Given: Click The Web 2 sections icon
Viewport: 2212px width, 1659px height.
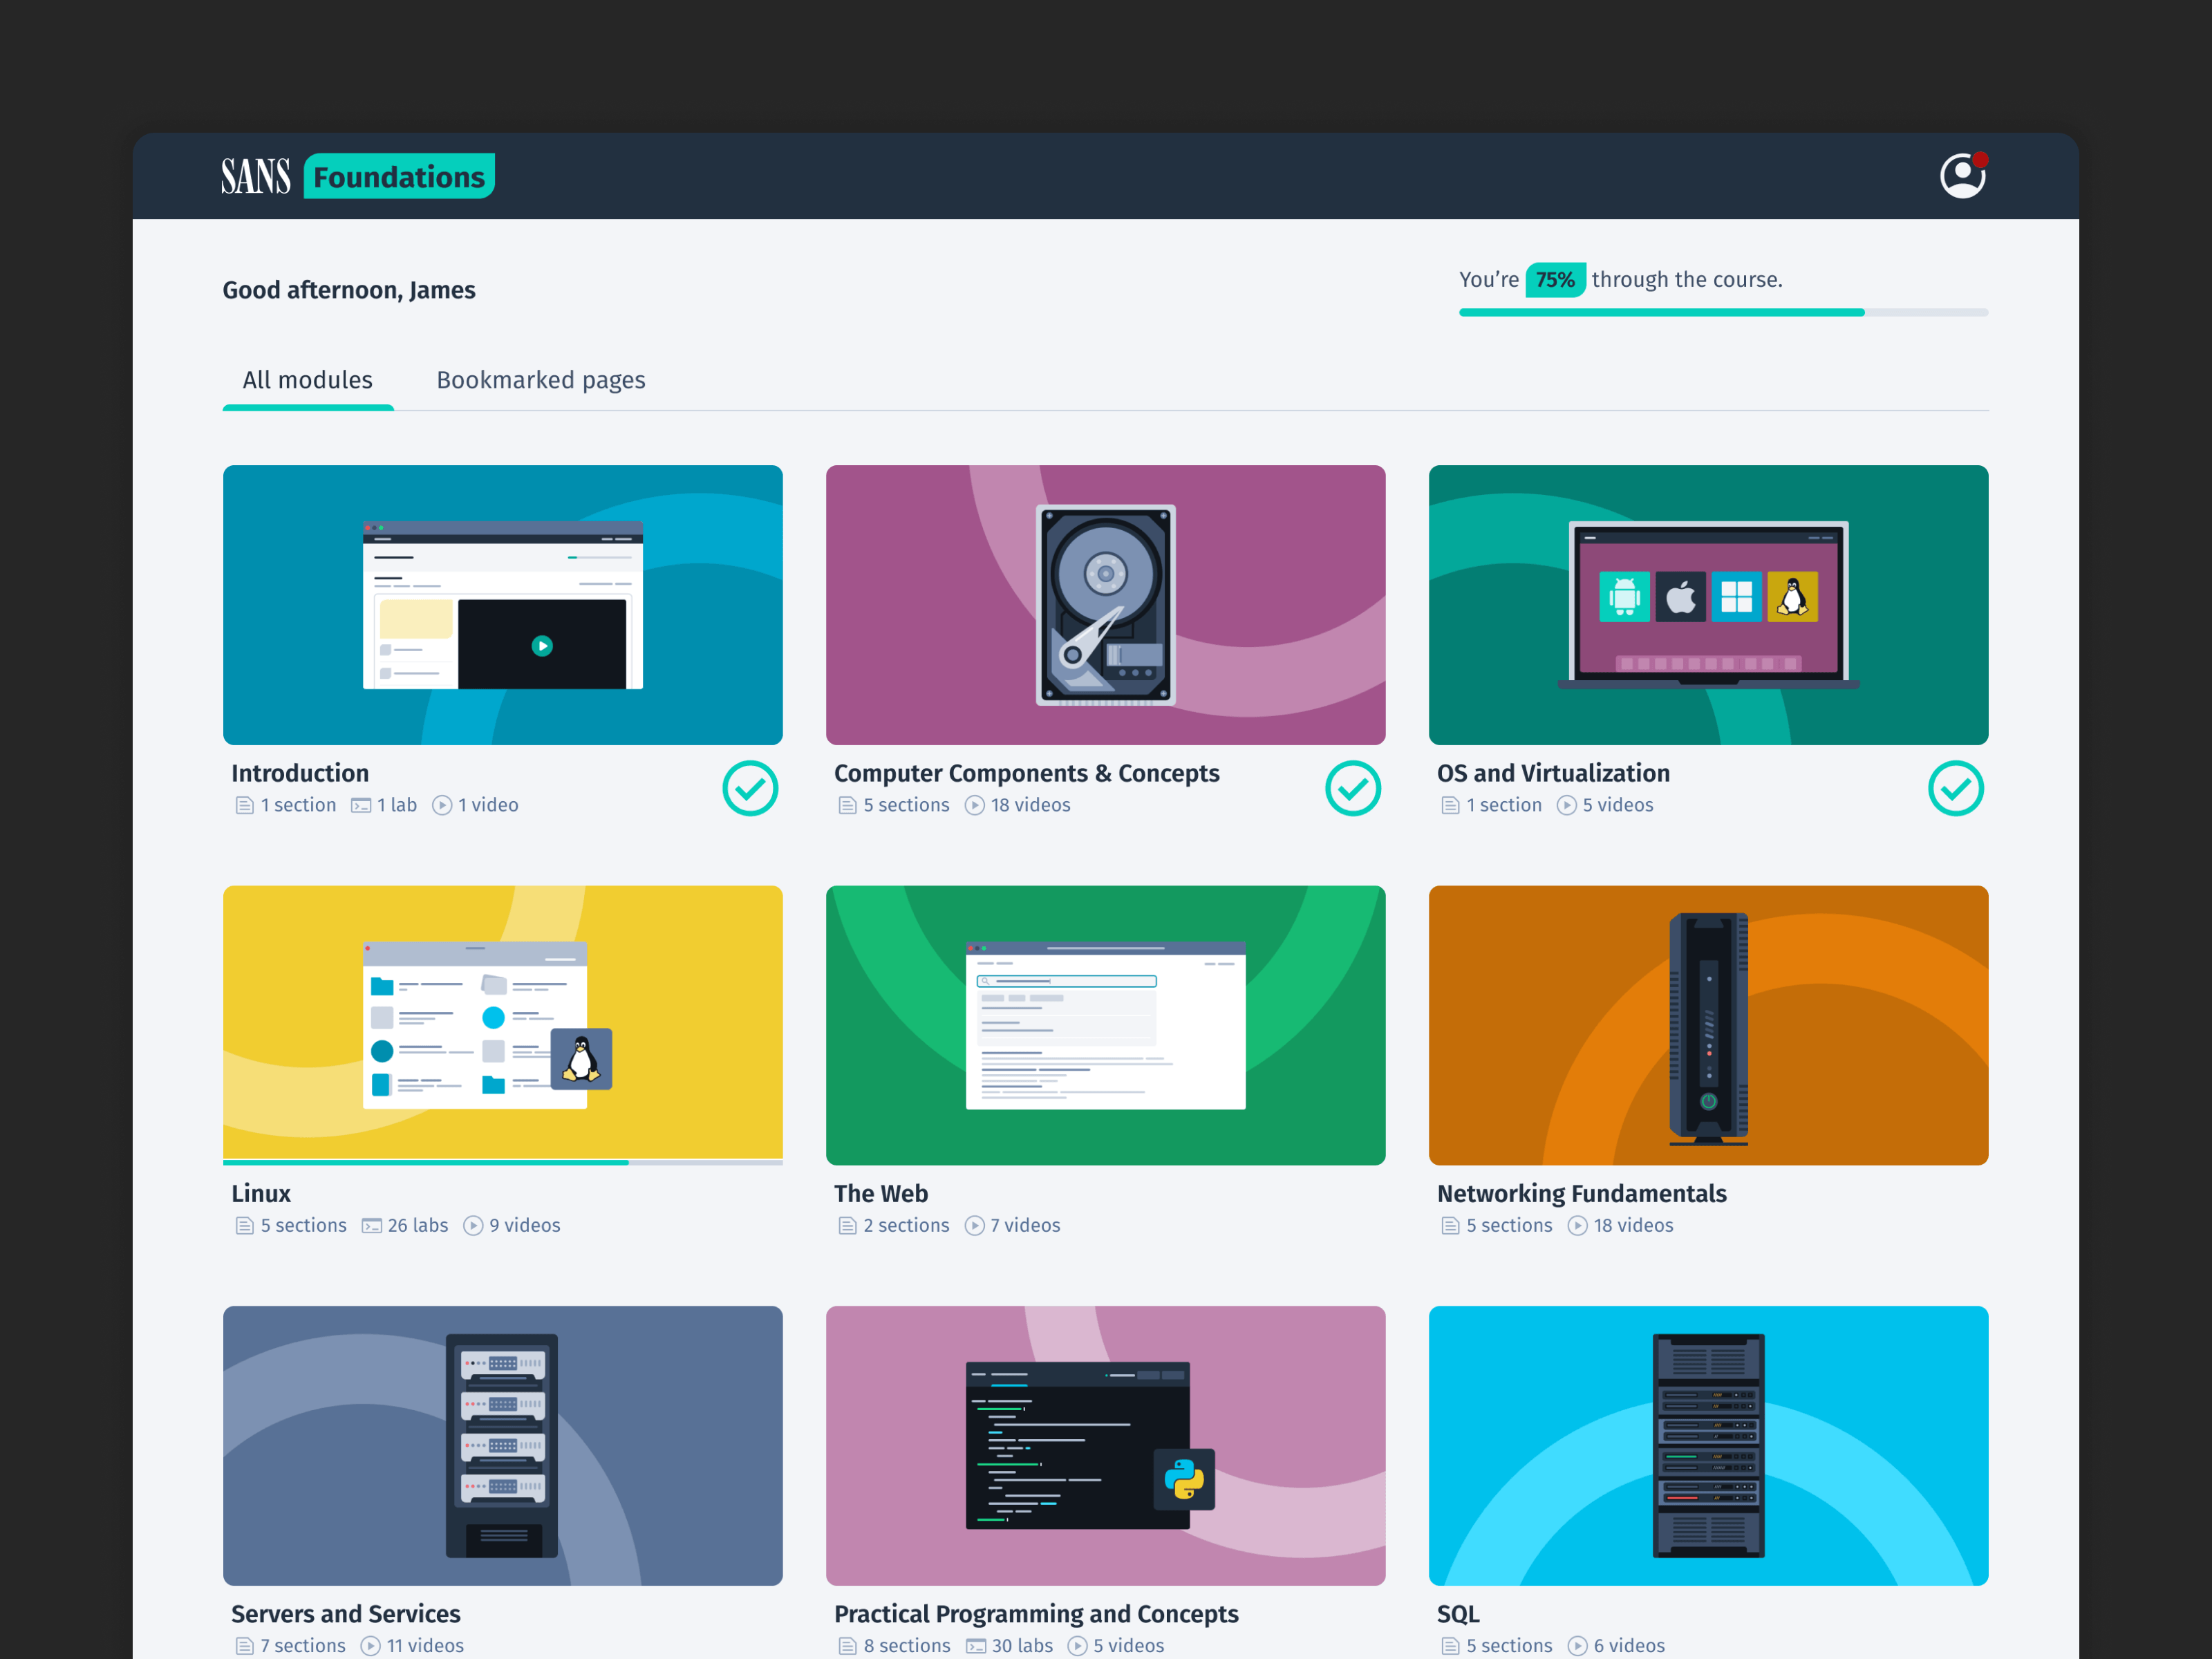Looking at the screenshot, I should [847, 1225].
